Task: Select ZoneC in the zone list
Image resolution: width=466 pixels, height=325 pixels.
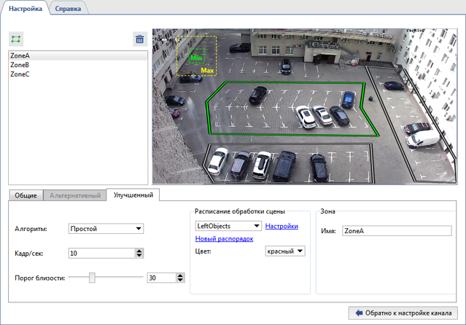Action: click(x=20, y=74)
